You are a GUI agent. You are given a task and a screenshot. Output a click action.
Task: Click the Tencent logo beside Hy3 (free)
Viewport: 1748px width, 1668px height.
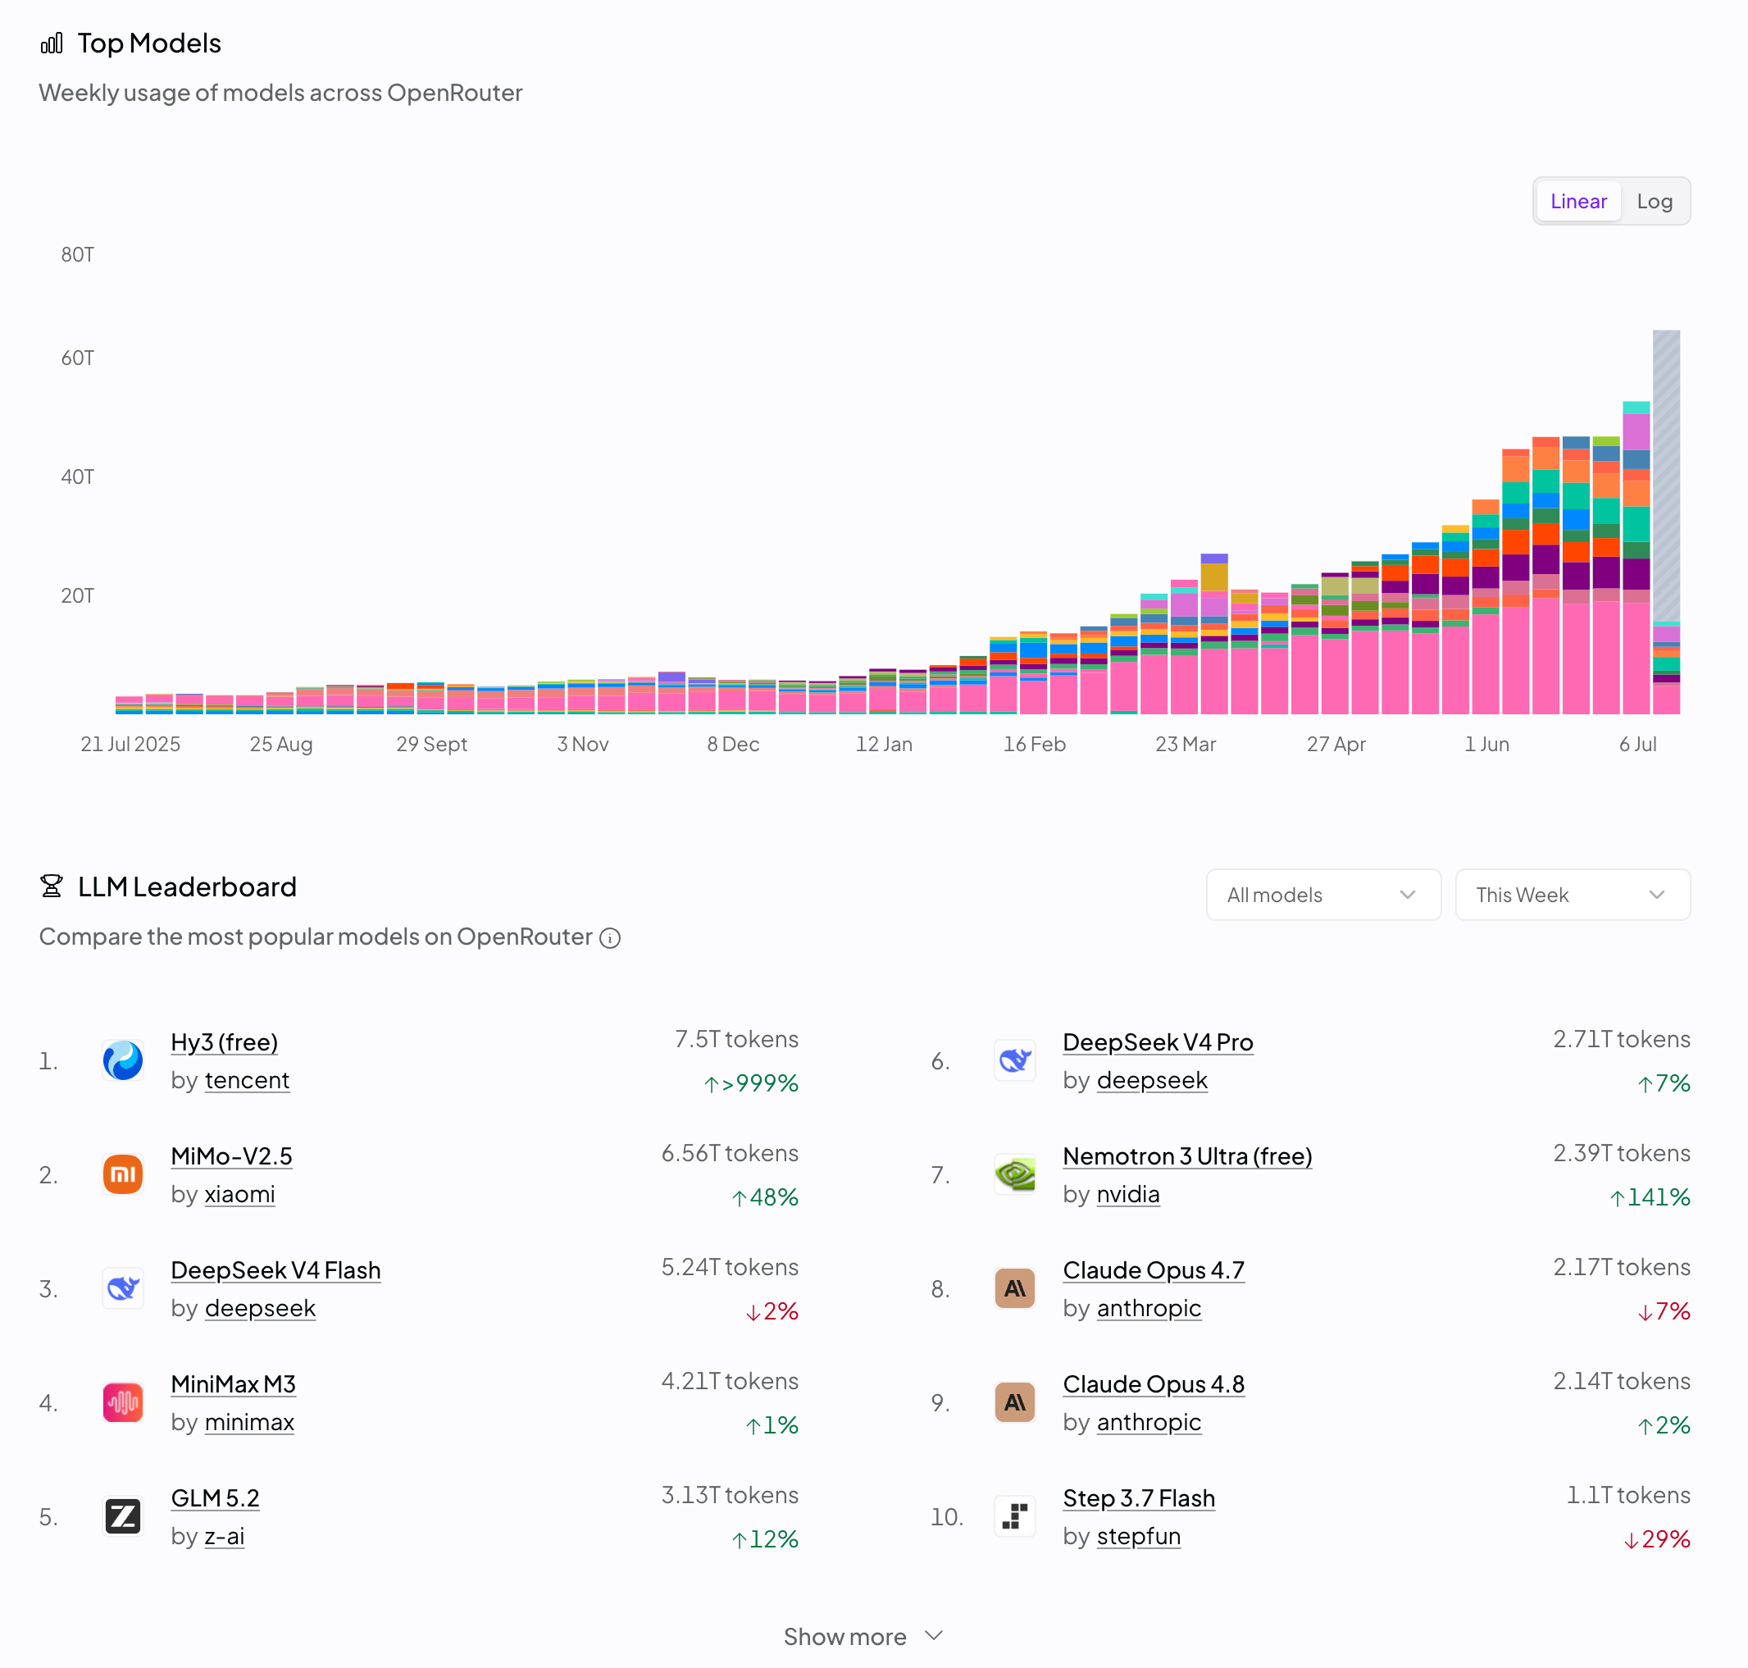[x=123, y=1060]
